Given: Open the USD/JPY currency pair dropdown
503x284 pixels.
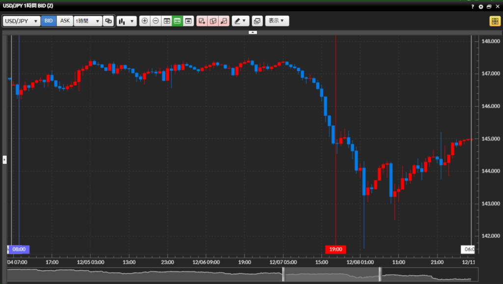Looking at the screenshot, I should [22, 21].
